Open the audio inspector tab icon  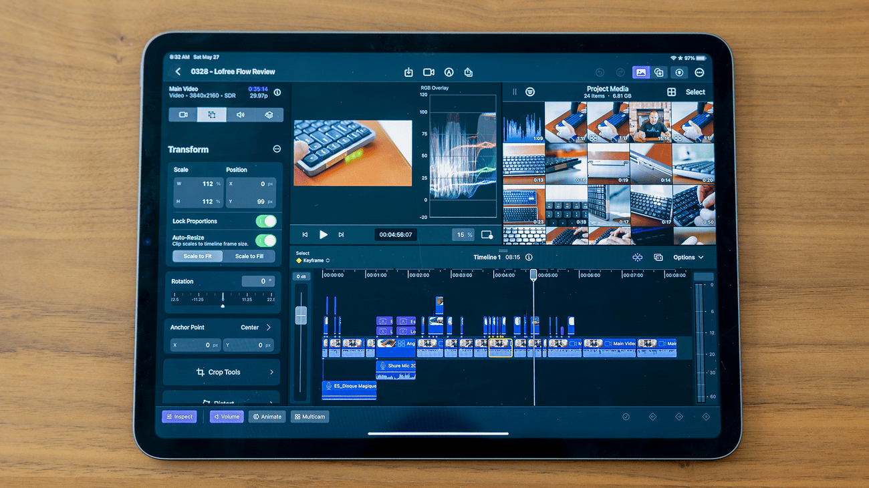click(x=240, y=115)
